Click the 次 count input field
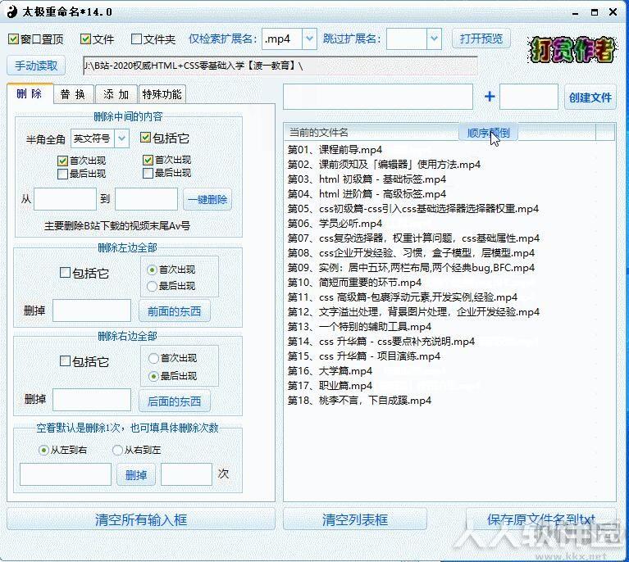Viewport: 629px width, 562px height. coord(186,474)
